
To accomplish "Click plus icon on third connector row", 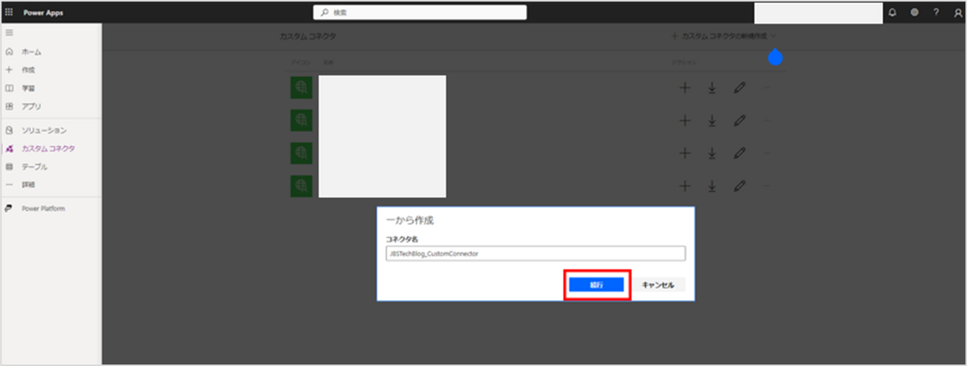I will point(685,153).
